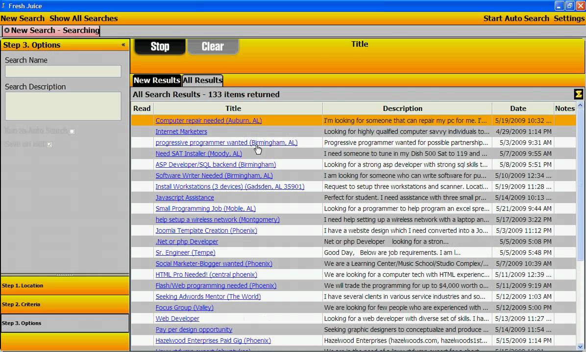Open the New Search menu
This screenshot has width=586, height=352.
(23, 18)
